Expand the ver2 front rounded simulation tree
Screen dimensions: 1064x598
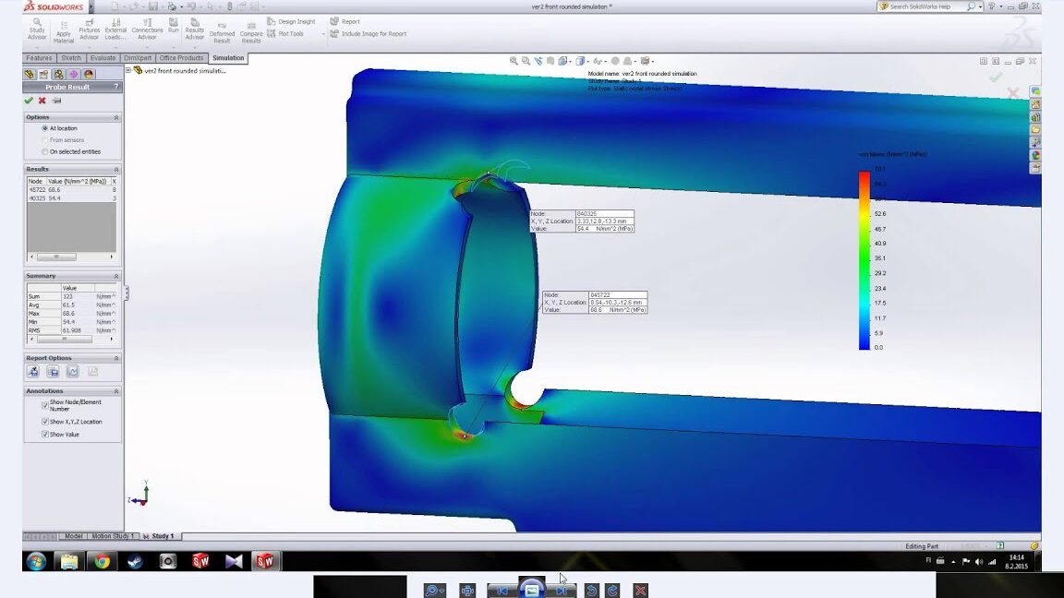pyautogui.click(x=128, y=70)
